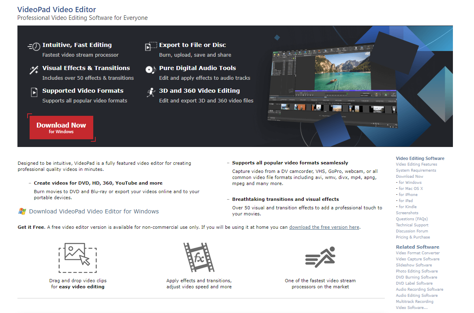Click the Supported Video Formats file icon
The height and width of the screenshot is (313, 474).
point(34,92)
